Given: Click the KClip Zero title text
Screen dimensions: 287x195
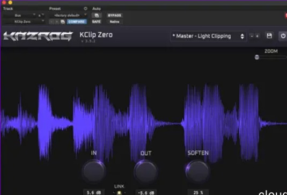Looking at the screenshot, I should (x=96, y=35).
